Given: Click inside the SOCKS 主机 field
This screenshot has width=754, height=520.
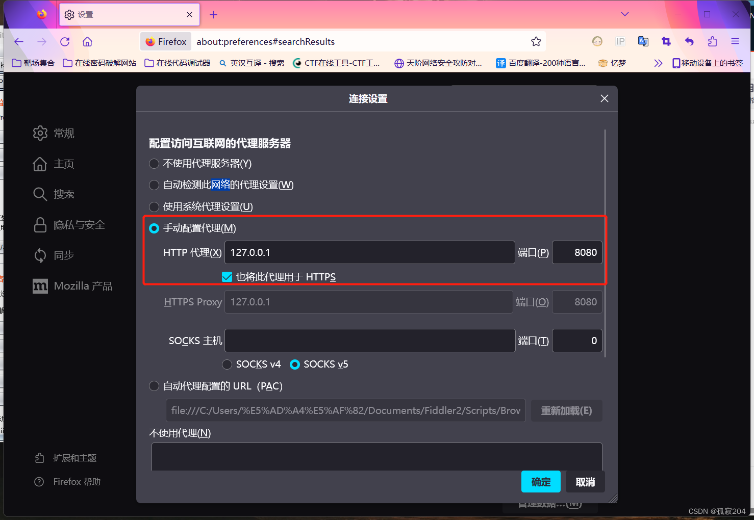Looking at the screenshot, I should pyautogui.click(x=369, y=341).
